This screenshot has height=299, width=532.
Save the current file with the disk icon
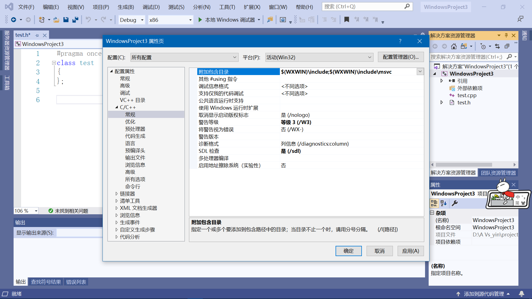pyautogui.click(x=66, y=20)
